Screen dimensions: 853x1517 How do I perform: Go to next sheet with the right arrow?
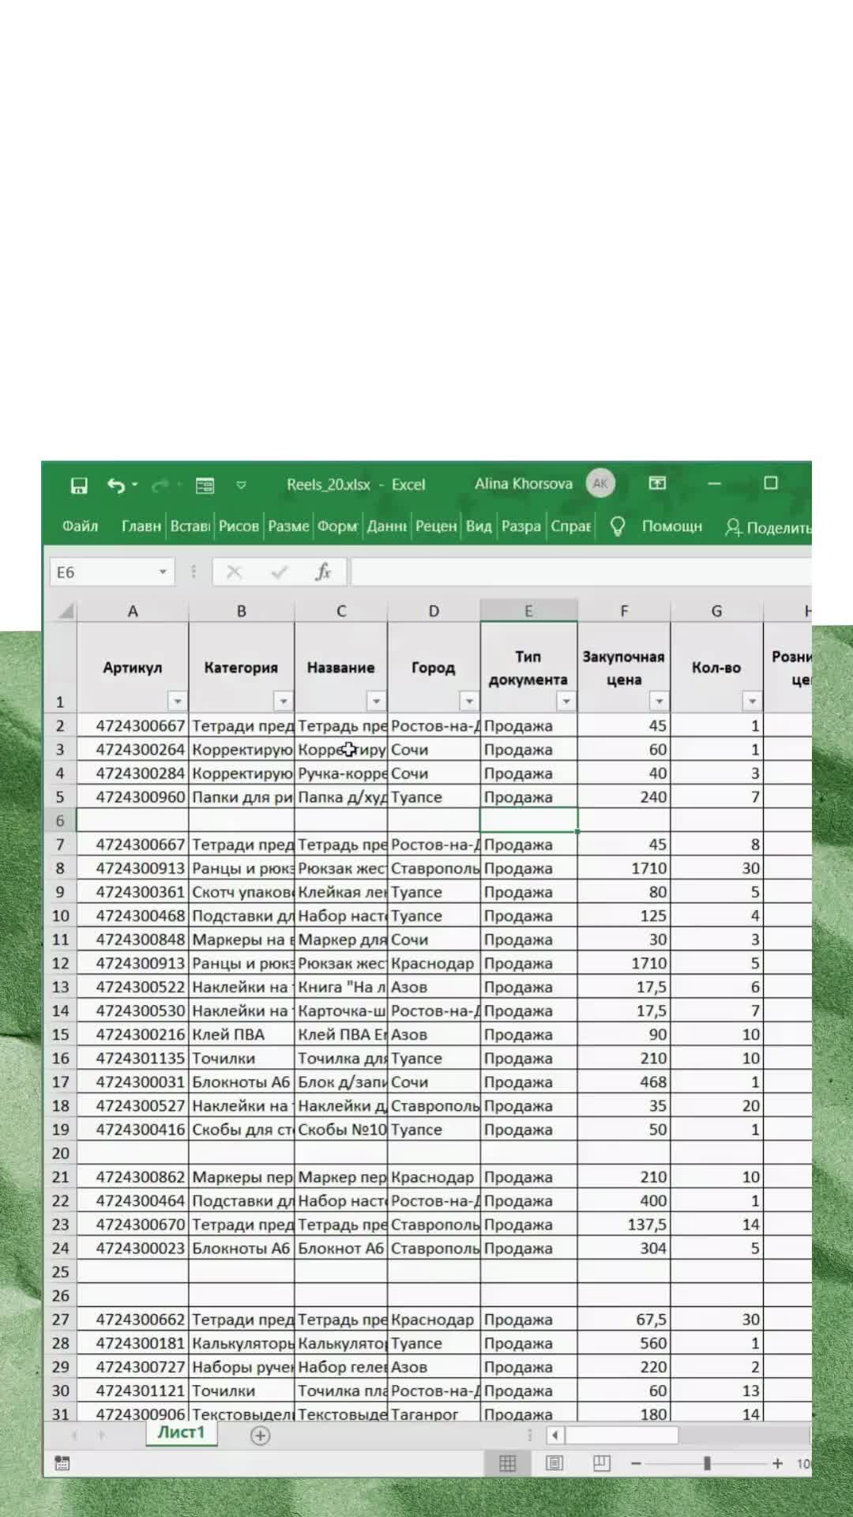tap(101, 1435)
